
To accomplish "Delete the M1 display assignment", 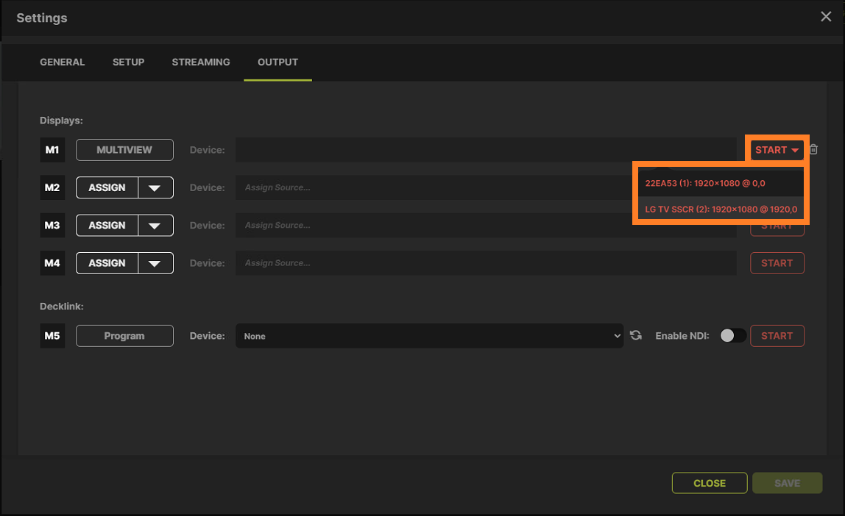I will point(813,149).
